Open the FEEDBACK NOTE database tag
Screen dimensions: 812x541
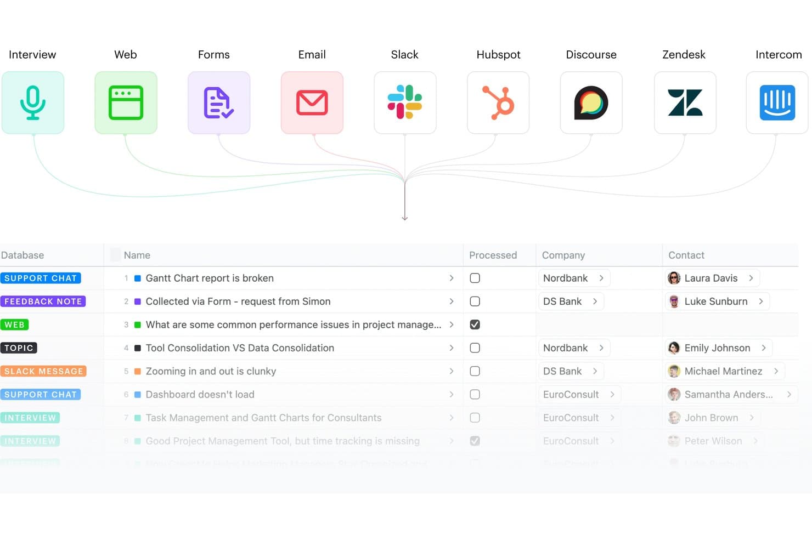tap(43, 301)
